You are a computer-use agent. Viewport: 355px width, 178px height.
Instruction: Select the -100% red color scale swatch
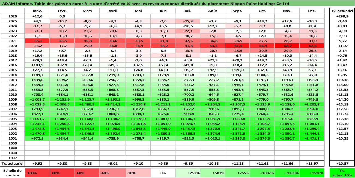click(x=37, y=173)
